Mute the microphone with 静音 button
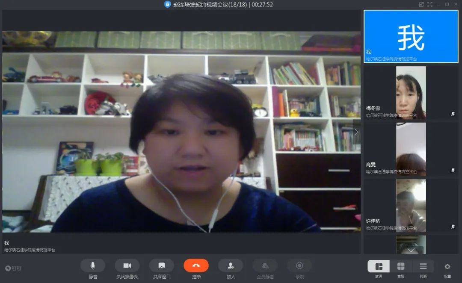Viewport: 462px width, 283px height. coord(93,265)
